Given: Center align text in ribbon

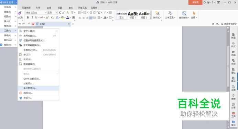Looking at the screenshot, I should coord(83,18).
